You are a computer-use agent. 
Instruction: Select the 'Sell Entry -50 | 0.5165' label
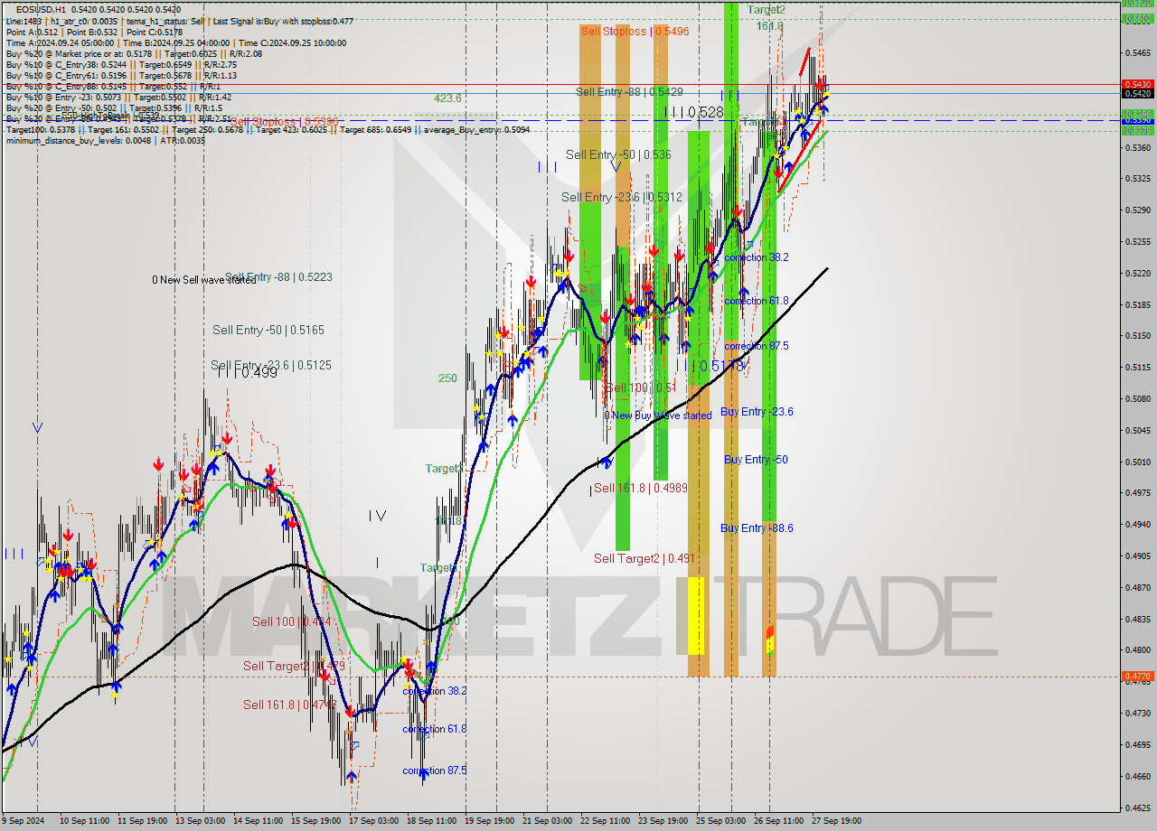click(268, 331)
